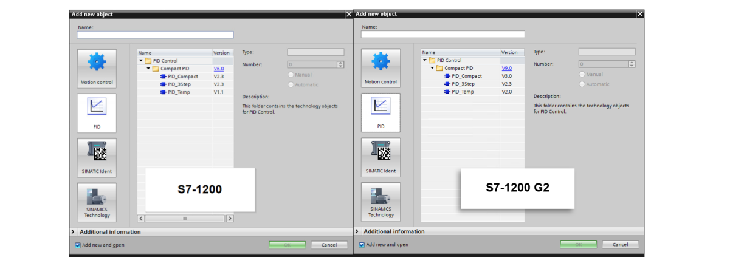Click PID_3Step object icon in left dialog
The height and width of the screenshot is (266, 744).
[x=163, y=84]
